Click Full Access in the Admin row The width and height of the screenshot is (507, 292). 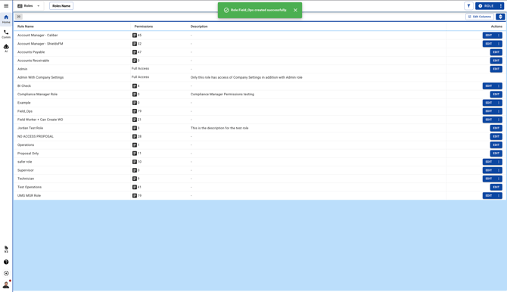140,69
